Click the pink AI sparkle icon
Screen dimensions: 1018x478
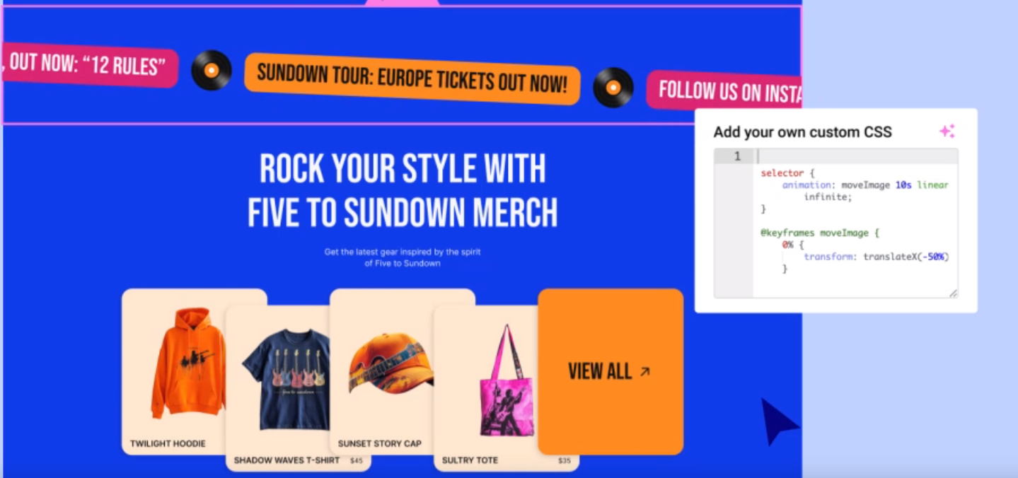coord(947,131)
